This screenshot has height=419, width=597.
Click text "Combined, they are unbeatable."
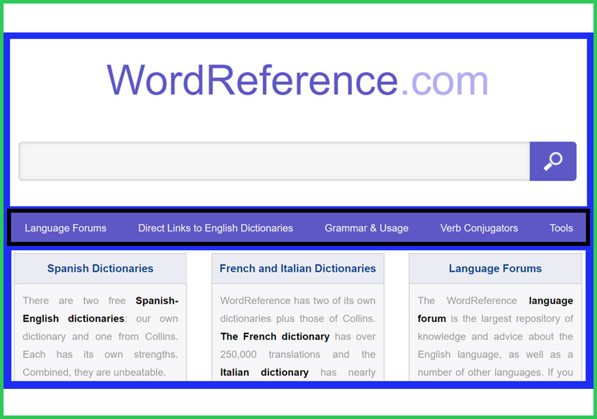(94, 372)
